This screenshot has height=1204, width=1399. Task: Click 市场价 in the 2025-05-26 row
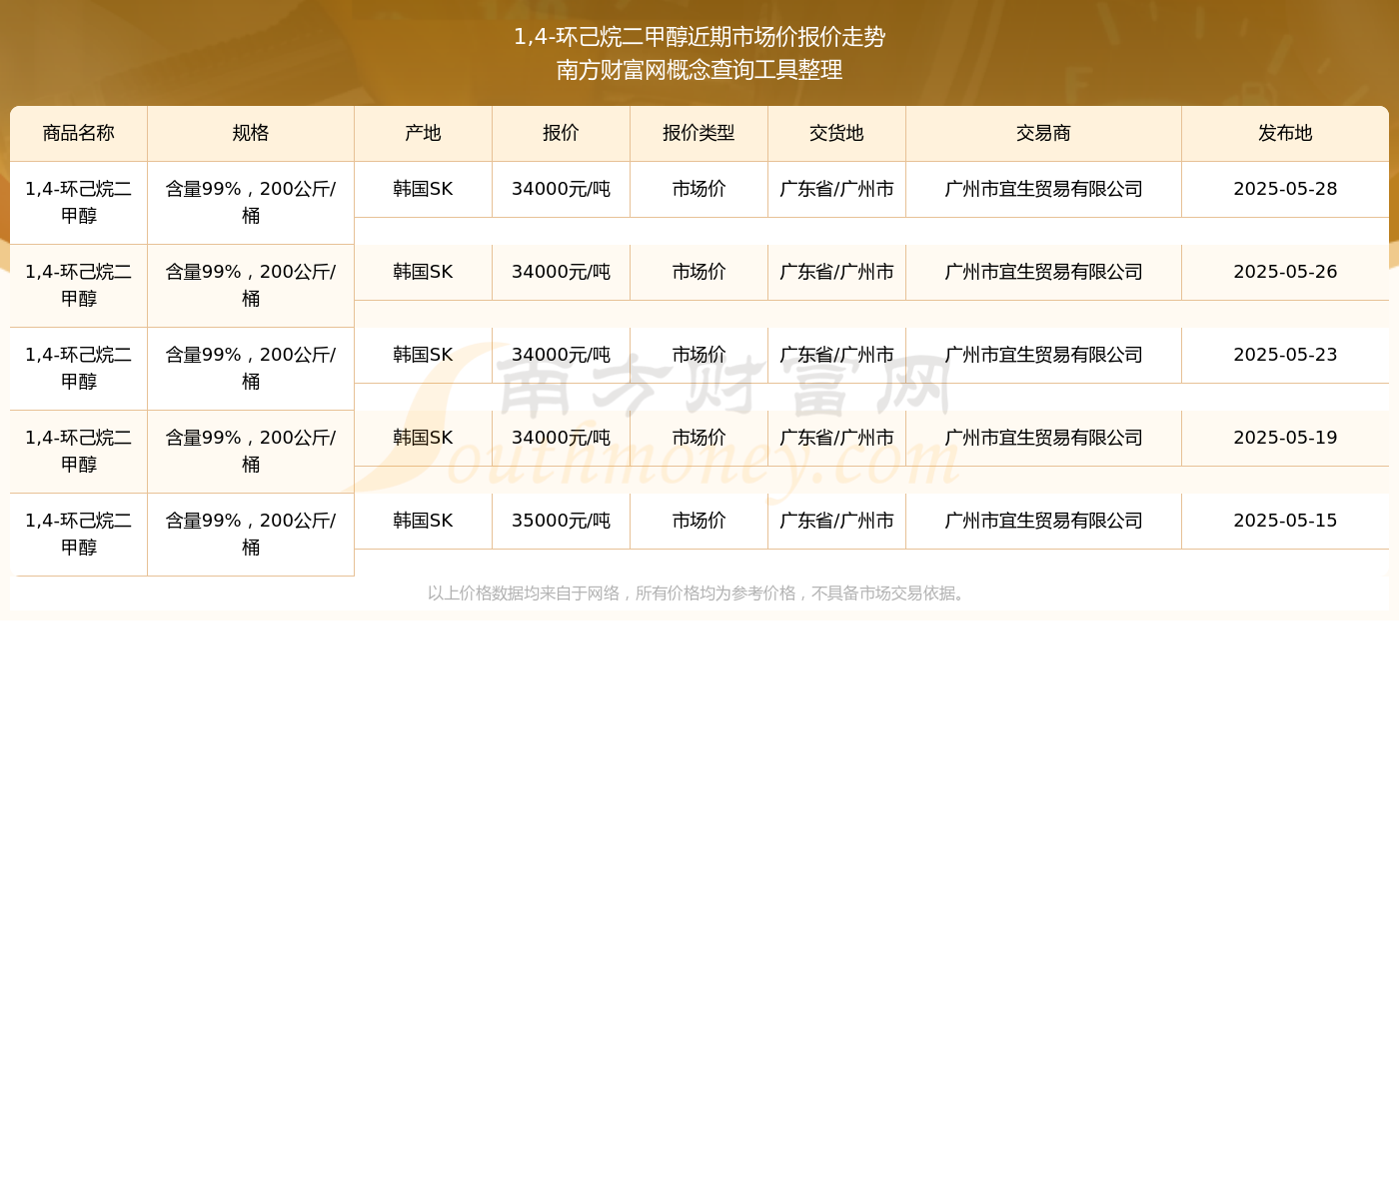tap(699, 272)
